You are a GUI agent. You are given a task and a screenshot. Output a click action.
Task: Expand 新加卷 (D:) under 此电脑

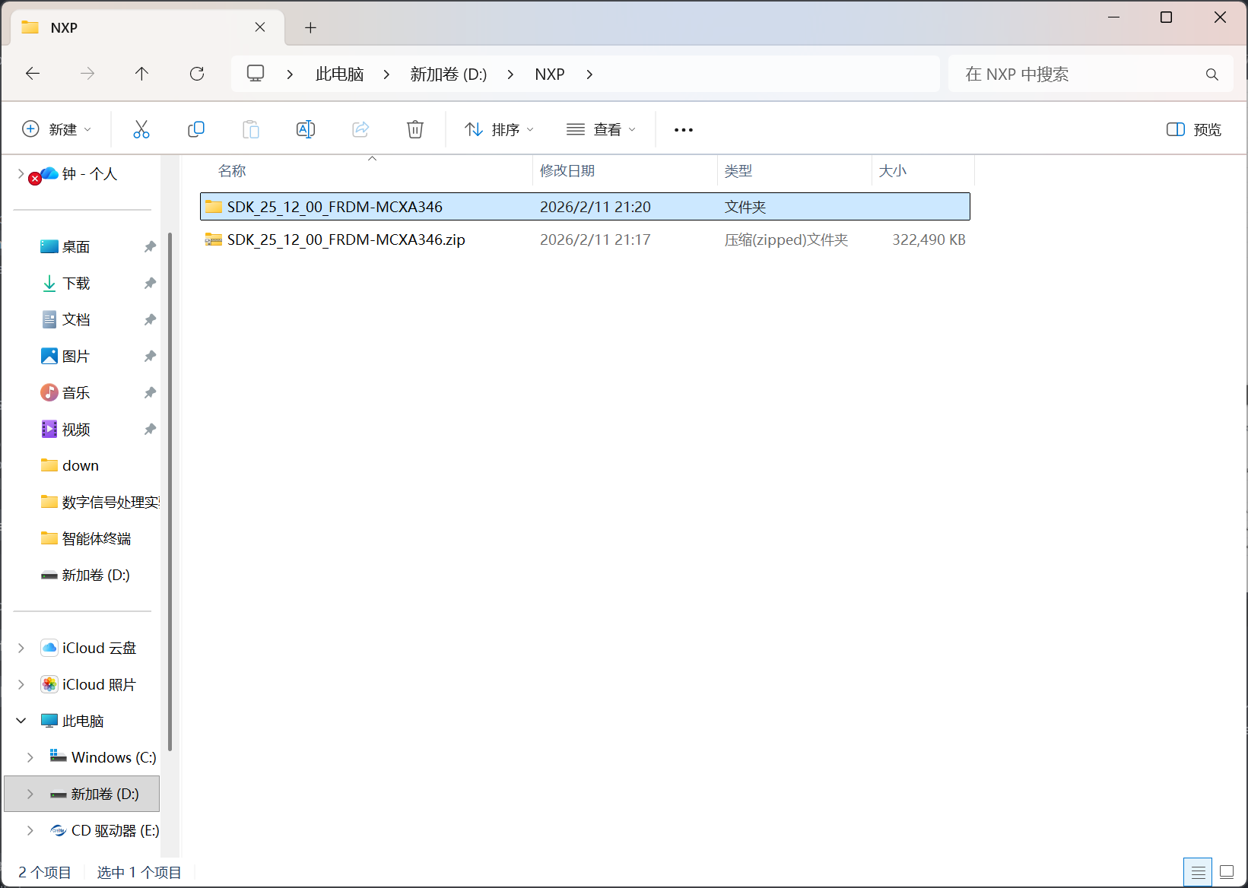coord(30,794)
